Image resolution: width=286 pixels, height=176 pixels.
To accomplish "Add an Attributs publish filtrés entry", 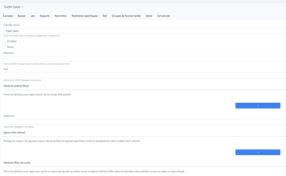I will pos(258,106).
